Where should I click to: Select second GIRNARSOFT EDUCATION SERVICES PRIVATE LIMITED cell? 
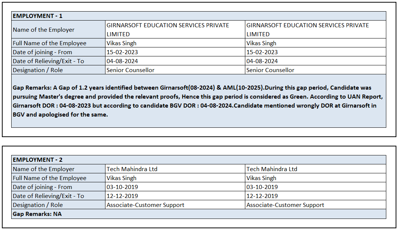click(316, 30)
